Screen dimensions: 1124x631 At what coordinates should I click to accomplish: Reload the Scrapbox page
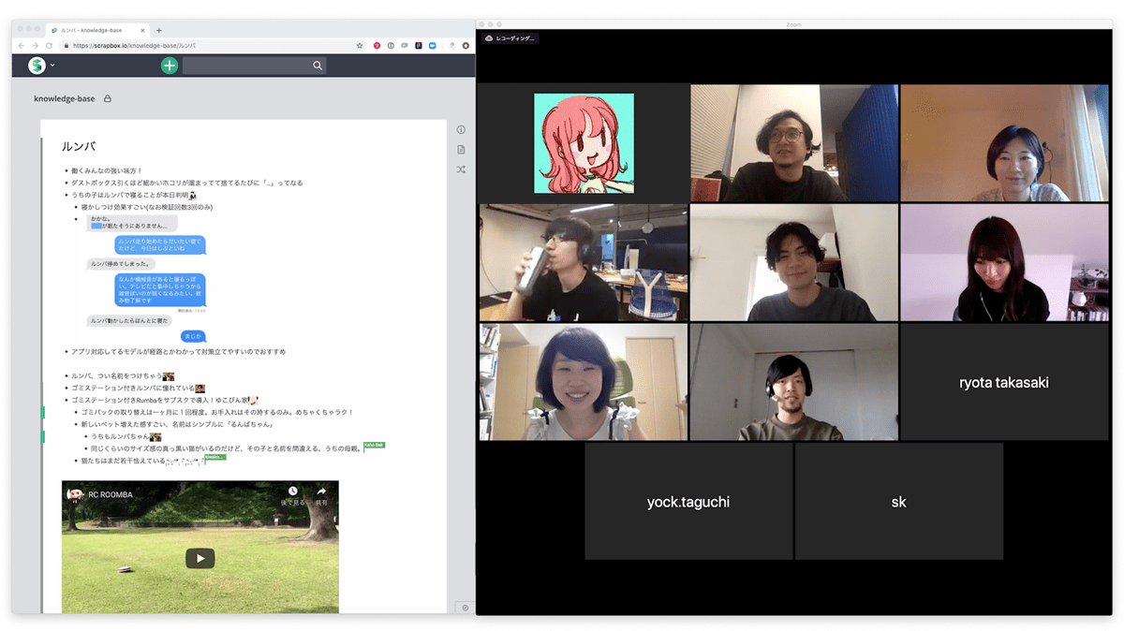[49, 45]
